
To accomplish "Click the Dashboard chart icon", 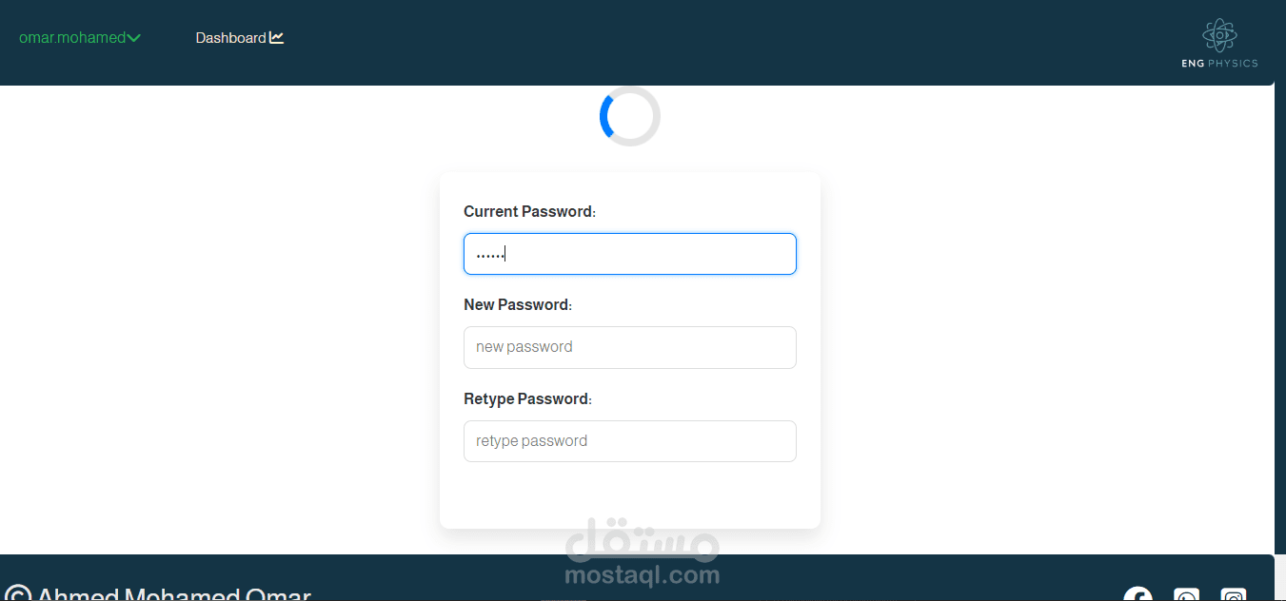I will click(277, 38).
